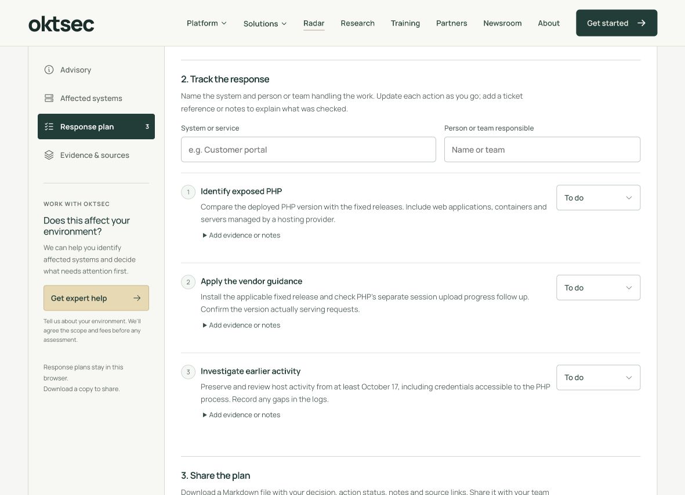This screenshot has width=685, height=495.
Task: Click 'Download a copy to share.' text
Action: 81,389
